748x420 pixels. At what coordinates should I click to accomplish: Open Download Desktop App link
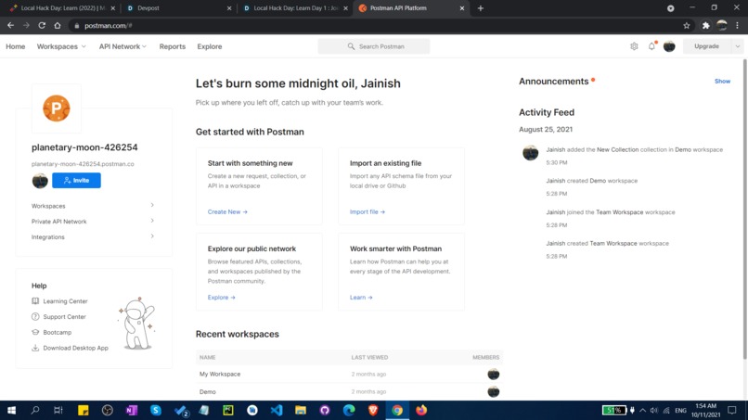point(75,348)
